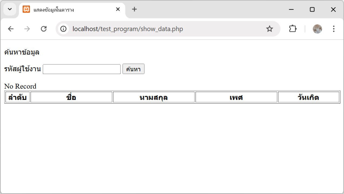The height and width of the screenshot is (194, 344).
Task: Click the ชื่อ column header
Action: pyautogui.click(x=71, y=97)
